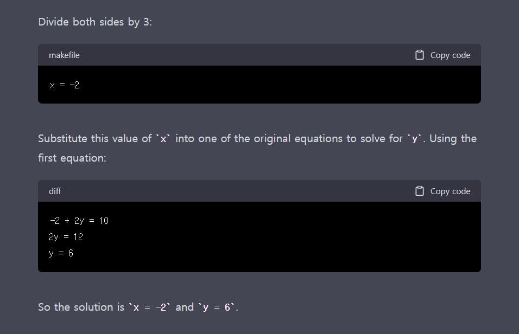Click Copy code text for the makefile snippet
Image resolution: width=519 pixels, height=334 pixels.
point(450,55)
